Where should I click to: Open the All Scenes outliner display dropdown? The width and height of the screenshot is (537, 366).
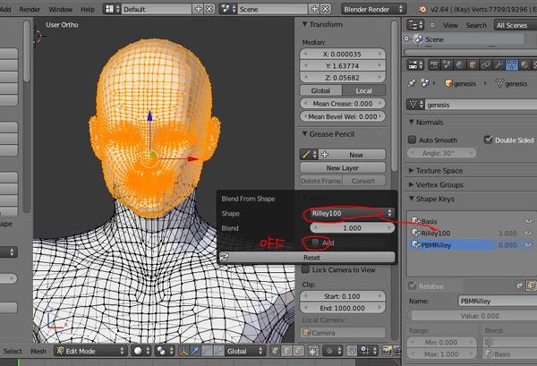click(x=516, y=25)
